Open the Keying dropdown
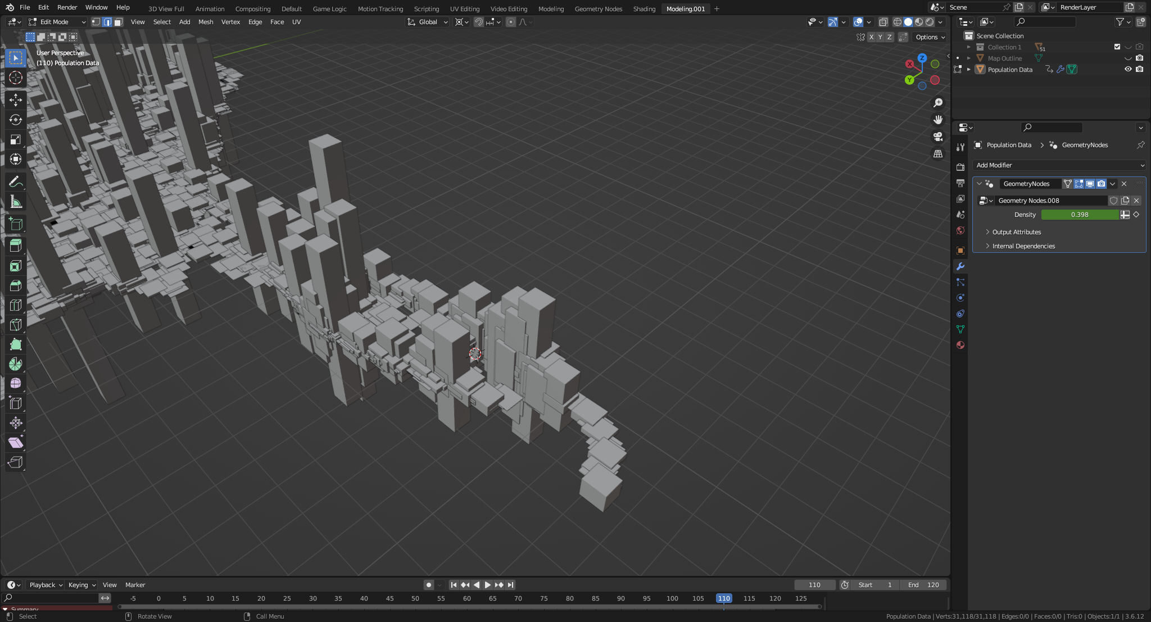Image resolution: width=1151 pixels, height=622 pixels. [81, 585]
